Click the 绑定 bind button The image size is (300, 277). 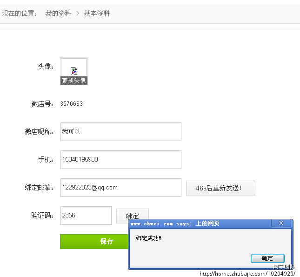pyautogui.click(x=132, y=216)
